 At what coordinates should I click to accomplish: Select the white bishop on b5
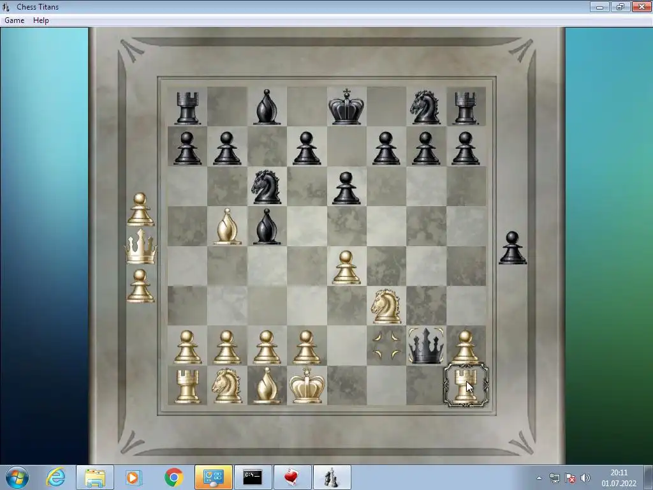227,226
